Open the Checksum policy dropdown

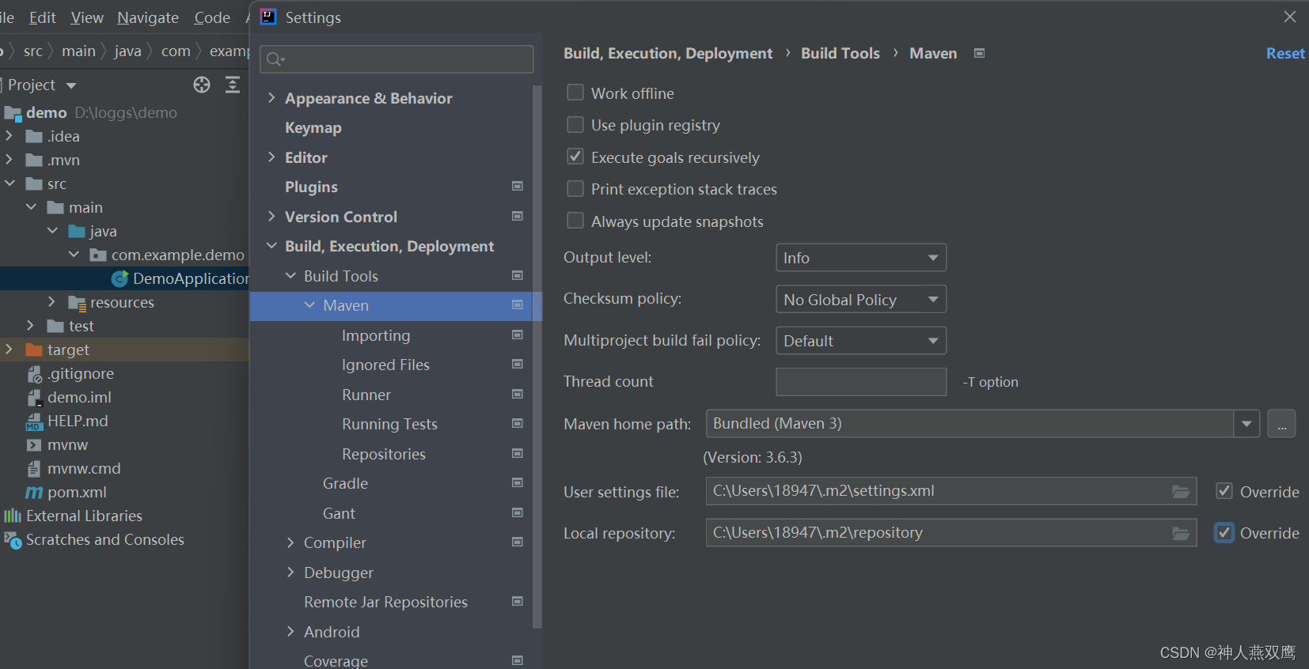coord(861,300)
